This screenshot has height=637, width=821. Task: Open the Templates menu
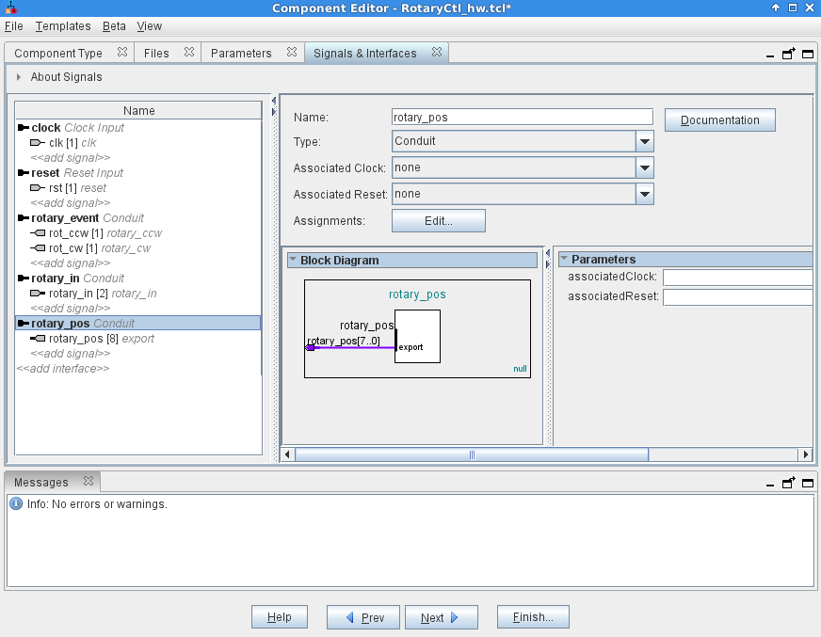(63, 26)
